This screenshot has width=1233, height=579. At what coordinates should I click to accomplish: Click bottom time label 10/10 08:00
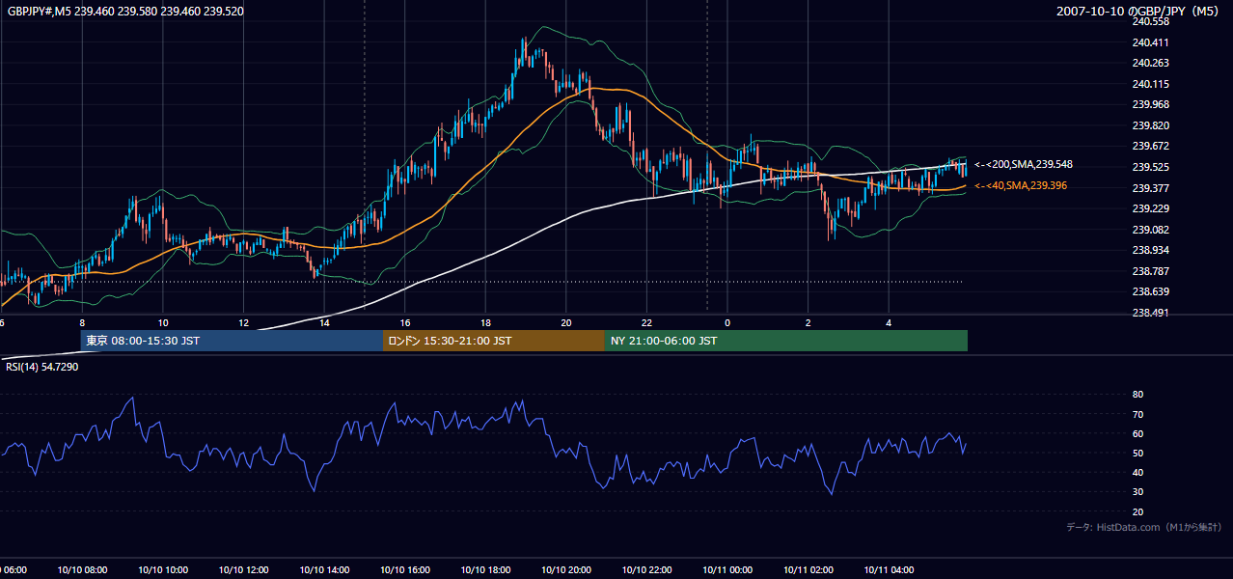coord(82,570)
